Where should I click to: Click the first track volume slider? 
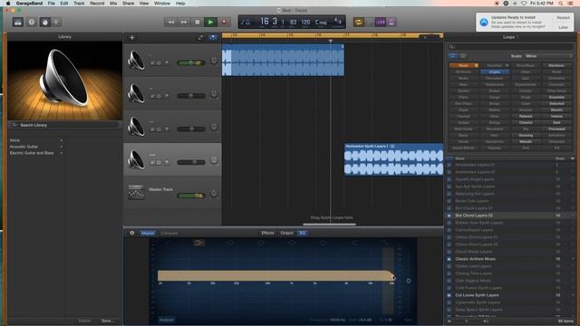pos(191,62)
